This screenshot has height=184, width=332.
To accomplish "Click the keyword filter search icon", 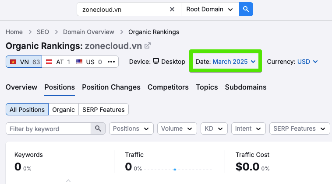I will click(x=98, y=128).
